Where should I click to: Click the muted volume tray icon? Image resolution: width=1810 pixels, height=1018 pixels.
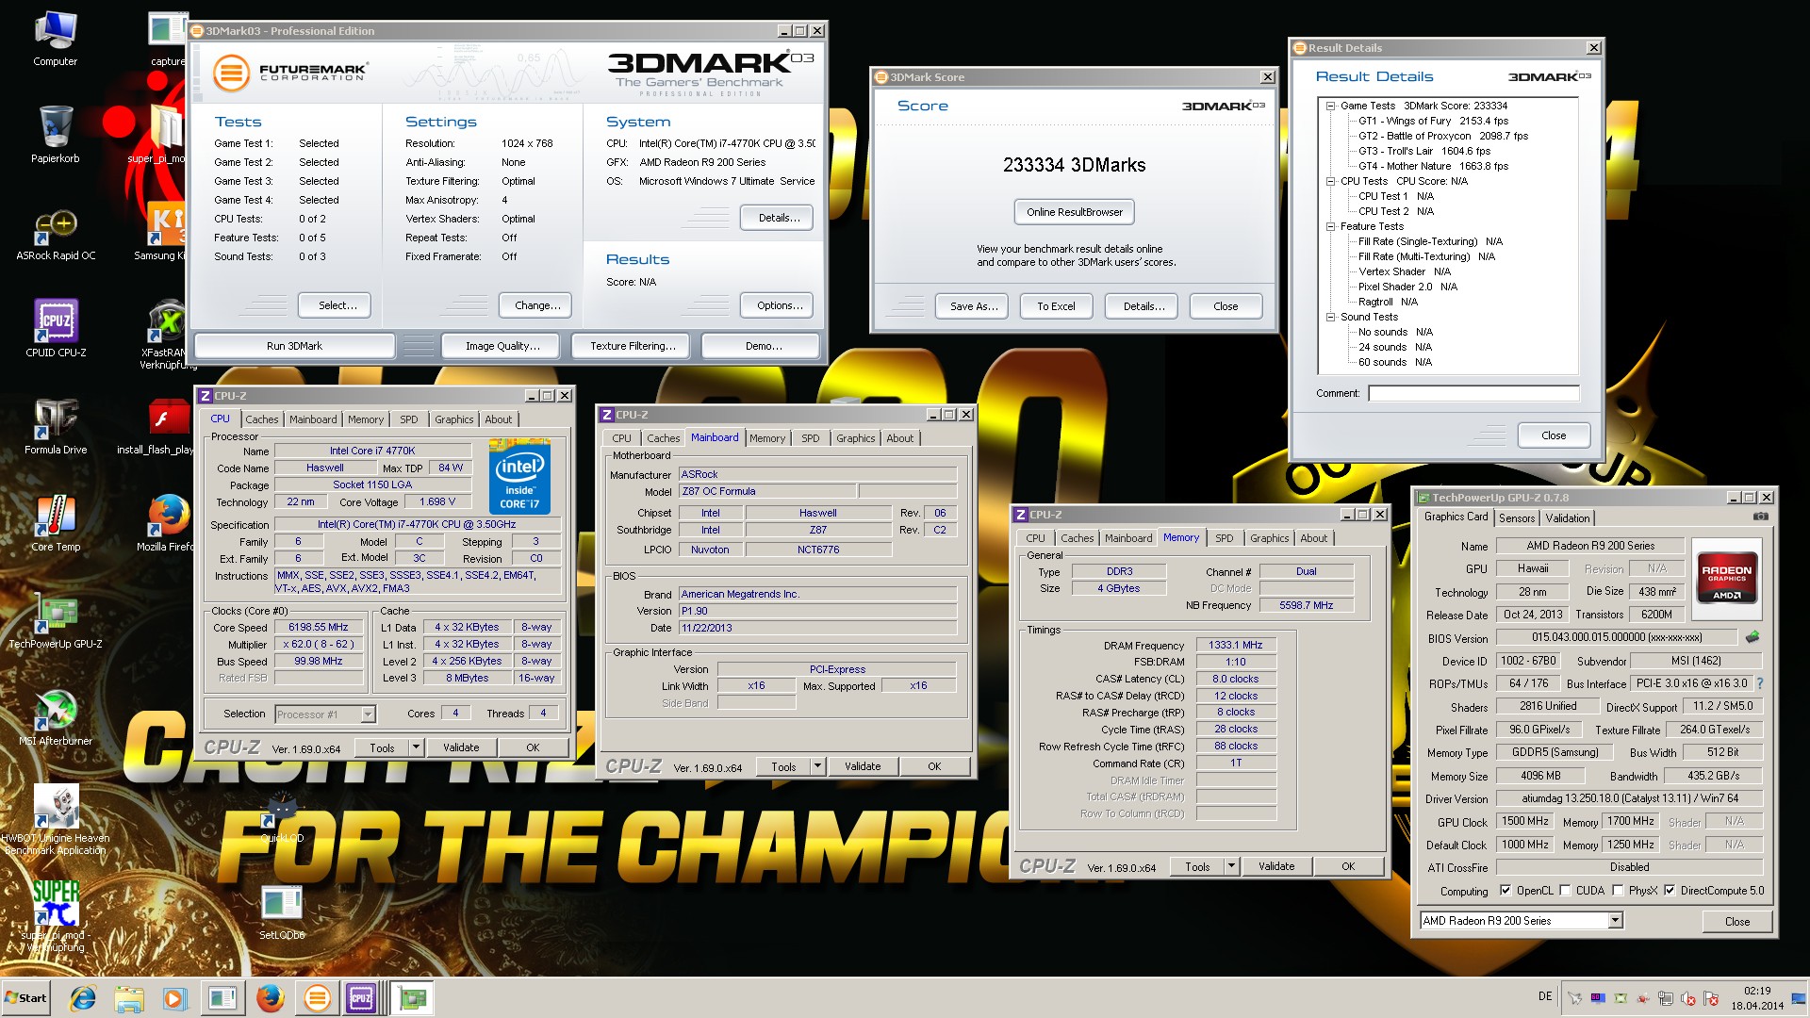(x=1688, y=998)
